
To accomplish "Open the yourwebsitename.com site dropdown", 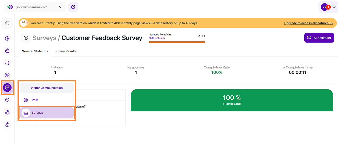I will click(35, 7).
